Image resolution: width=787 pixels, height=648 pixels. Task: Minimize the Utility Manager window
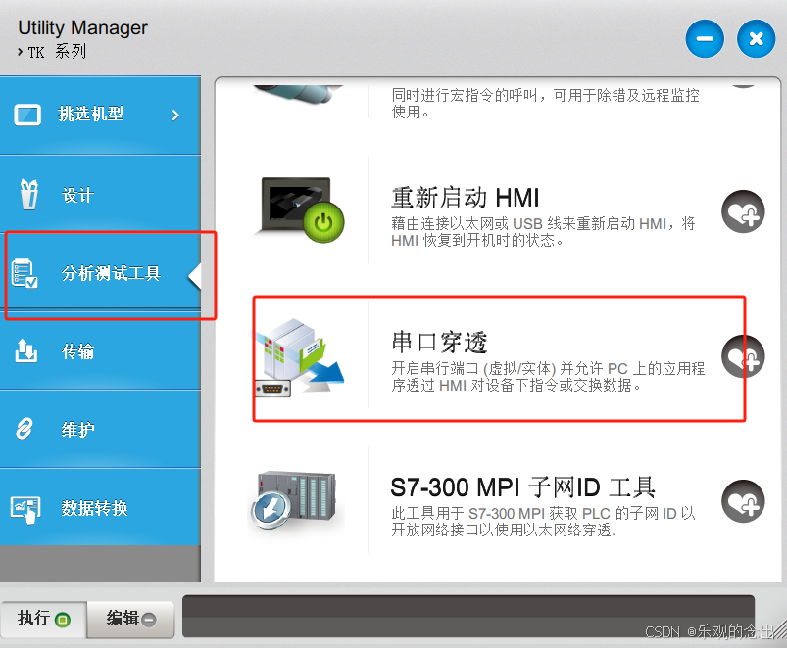(705, 38)
